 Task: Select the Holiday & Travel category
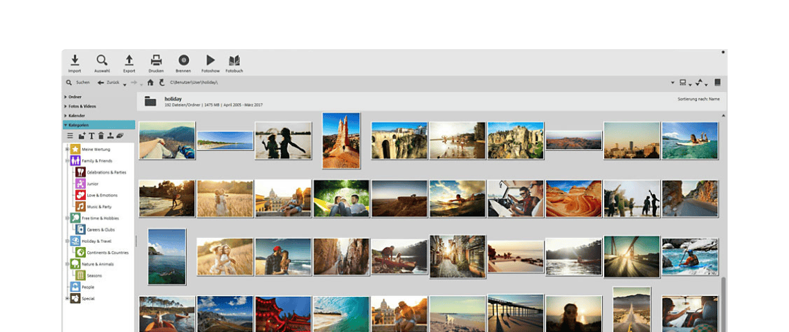coord(96,241)
